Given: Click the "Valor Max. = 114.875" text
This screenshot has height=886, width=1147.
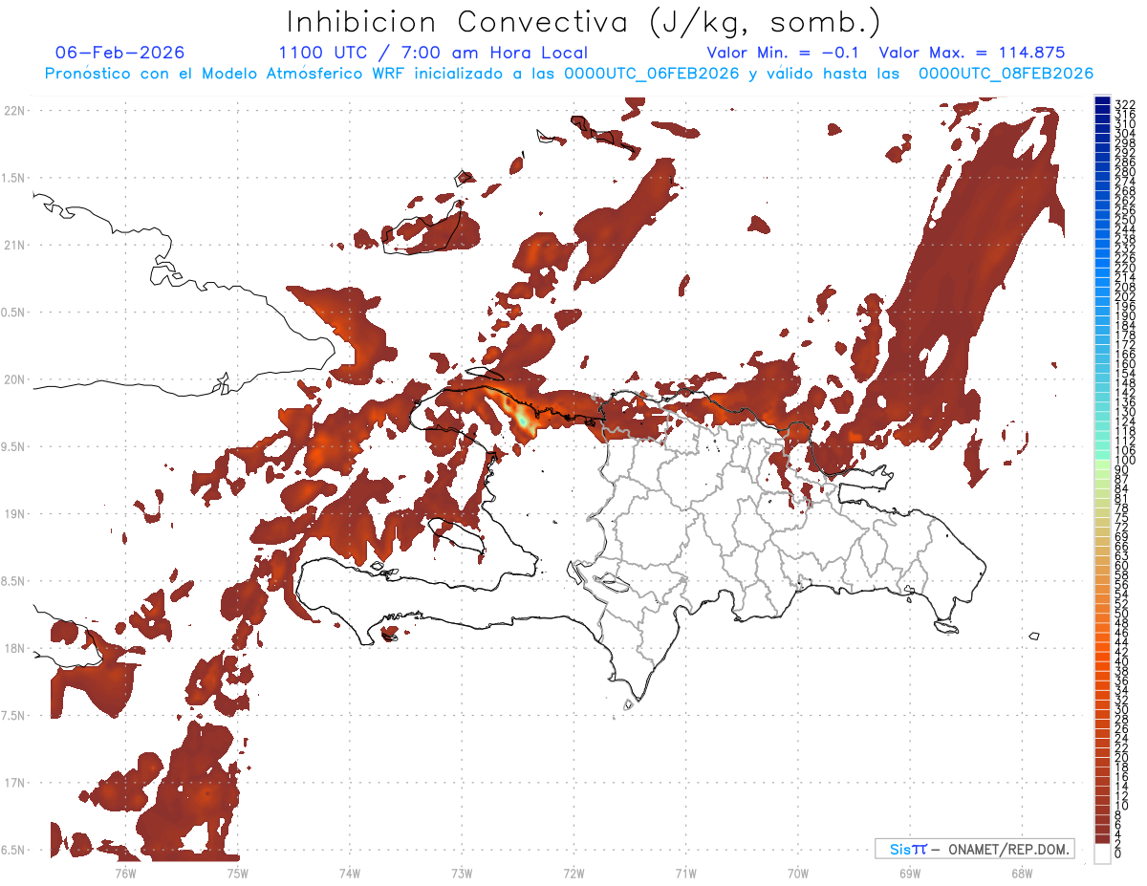Looking at the screenshot, I should point(972,53).
